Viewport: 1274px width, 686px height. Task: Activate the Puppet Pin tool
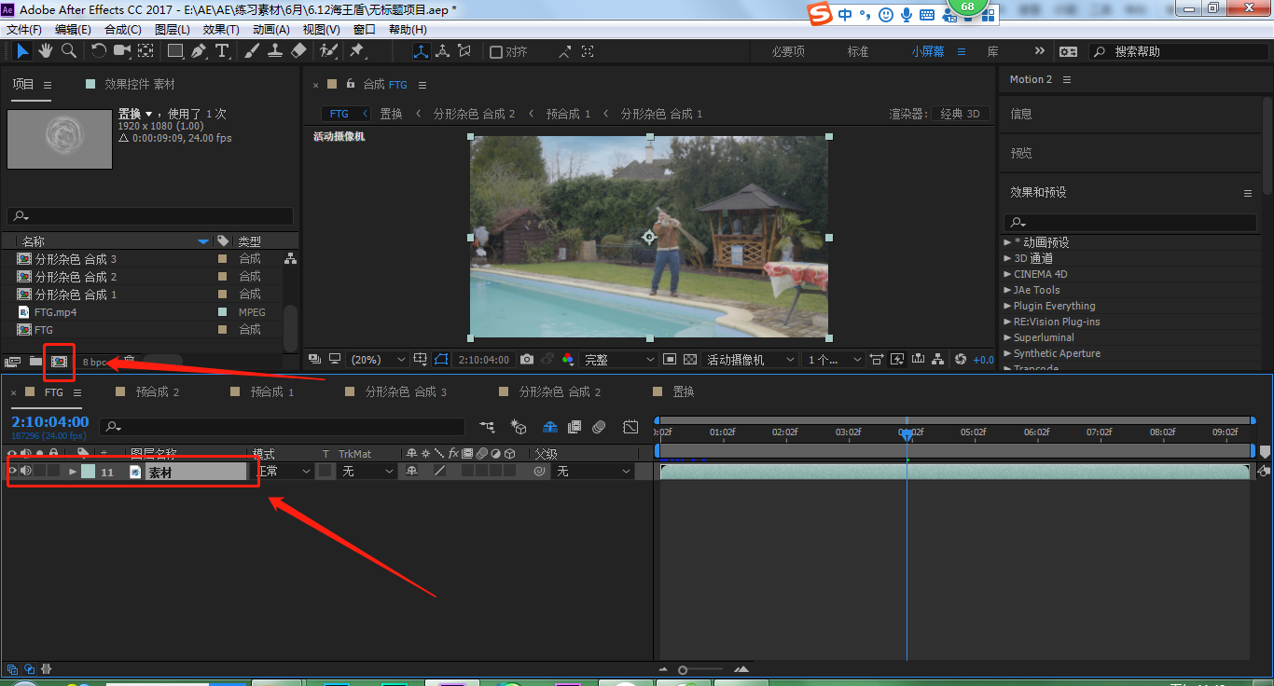tap(356, 51)
